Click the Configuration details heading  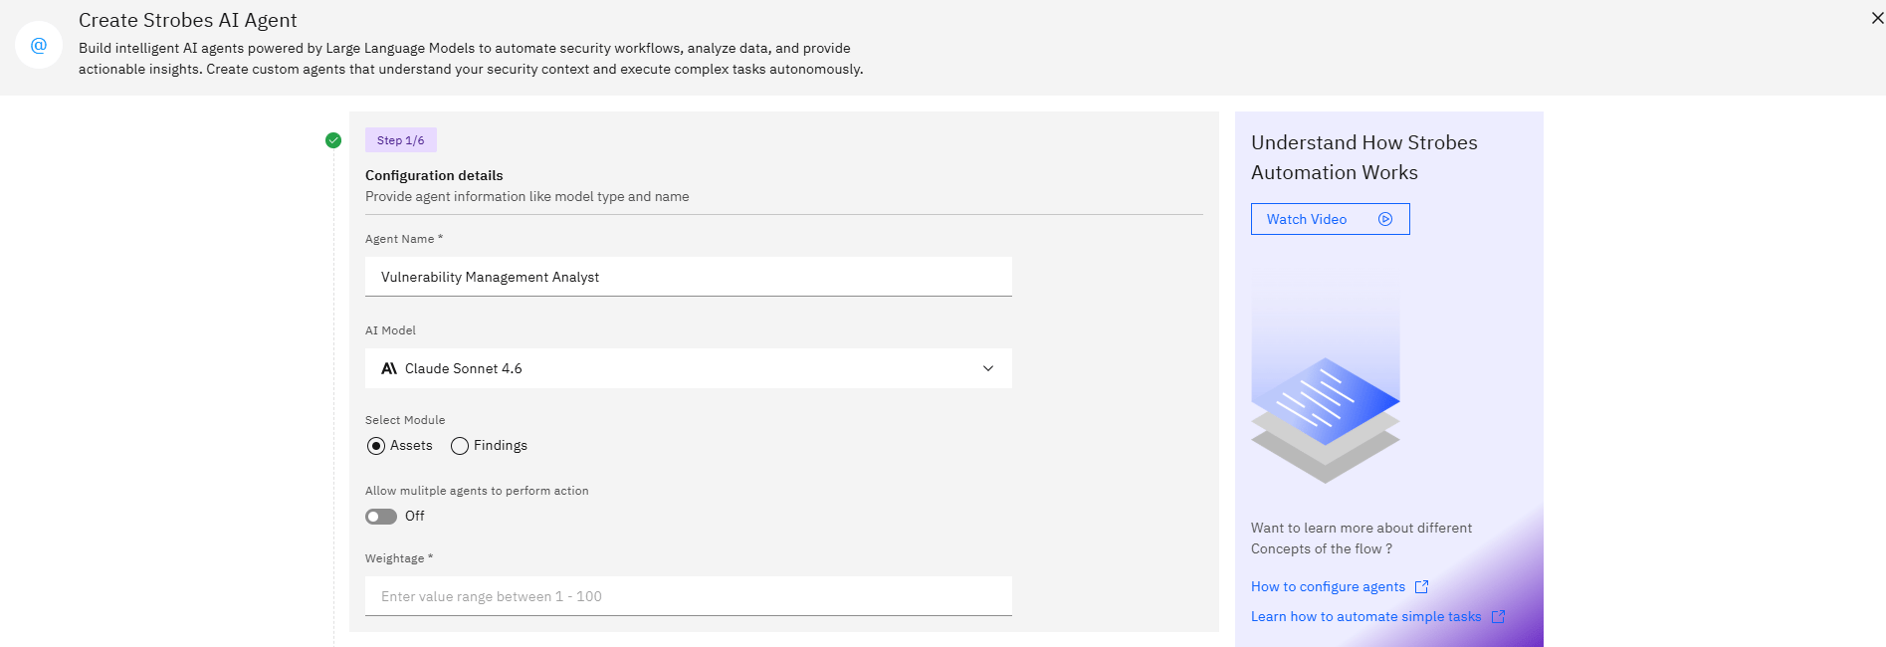(x=434, y=175)
